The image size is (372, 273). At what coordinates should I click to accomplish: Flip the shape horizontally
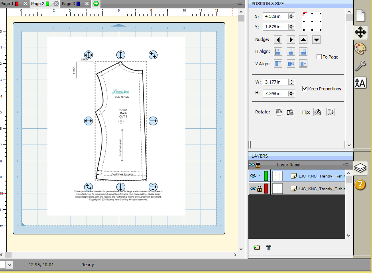tap(317, 112)
